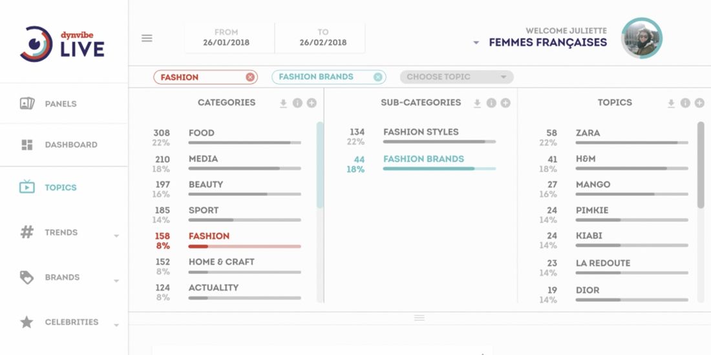Select the FOOD category row
This screenshot has height=355, width=711.
[227, 137]
